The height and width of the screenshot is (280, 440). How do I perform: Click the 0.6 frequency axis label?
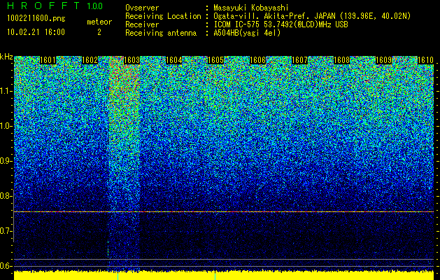(x=6, y=266)
